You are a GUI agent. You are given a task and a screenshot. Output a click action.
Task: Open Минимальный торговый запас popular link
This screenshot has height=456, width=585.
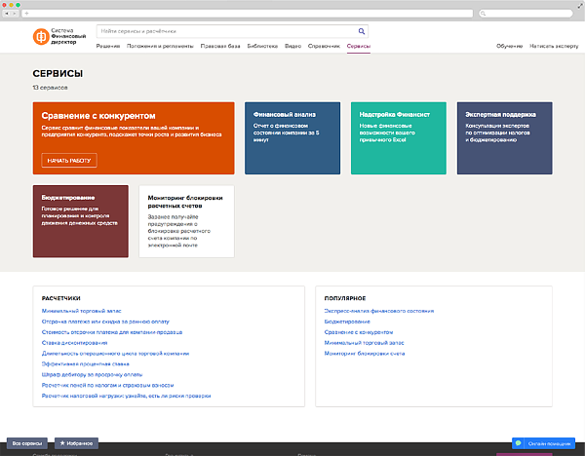pos(364,343)
